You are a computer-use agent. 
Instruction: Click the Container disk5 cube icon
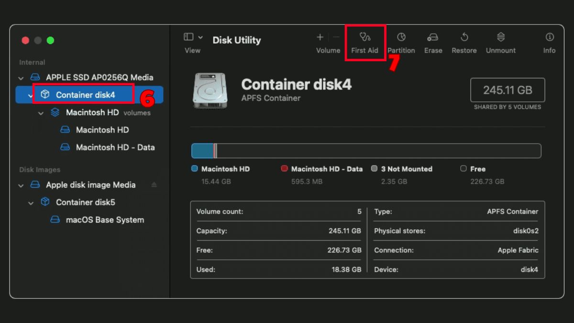point(45,202)
